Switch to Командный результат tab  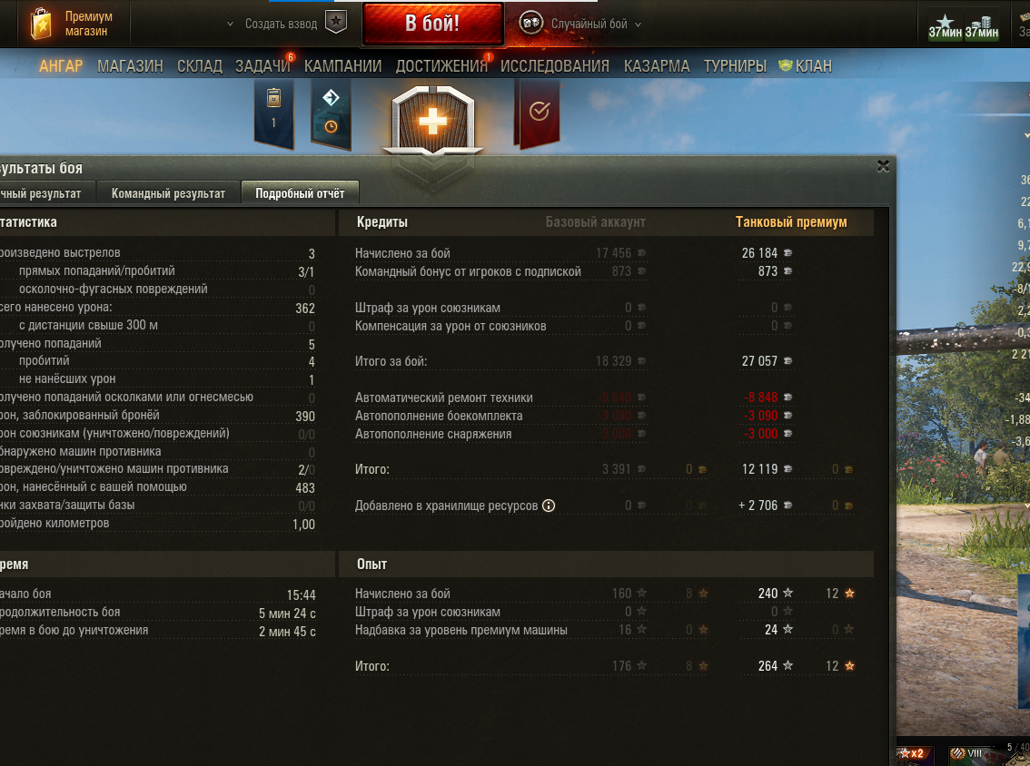click(168, 193)
